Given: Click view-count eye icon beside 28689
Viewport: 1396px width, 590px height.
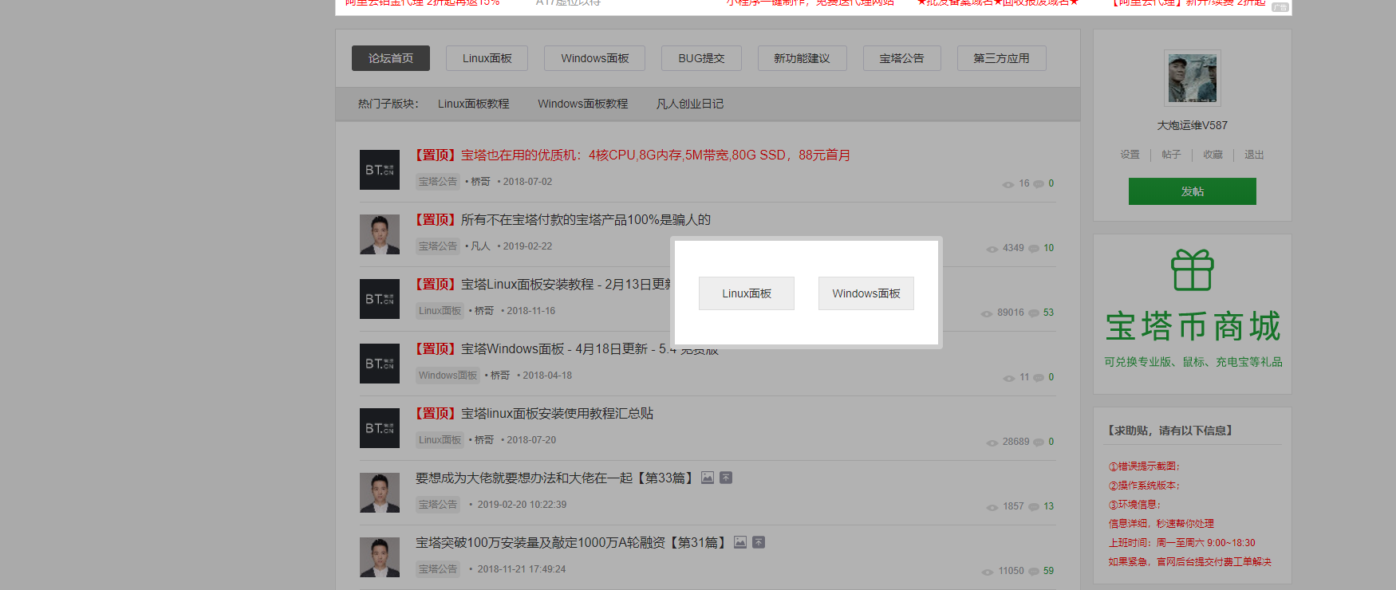Looking at the screenshot, I should coord(992,442).
